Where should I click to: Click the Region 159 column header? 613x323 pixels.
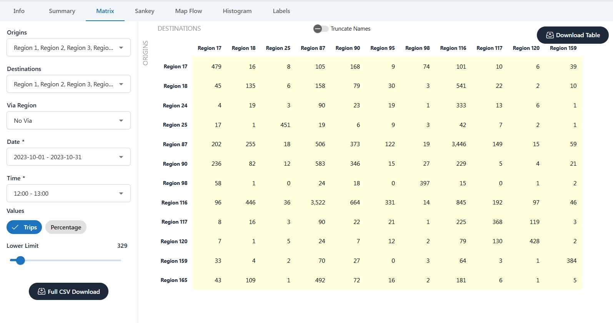click(x=563, y=48)
